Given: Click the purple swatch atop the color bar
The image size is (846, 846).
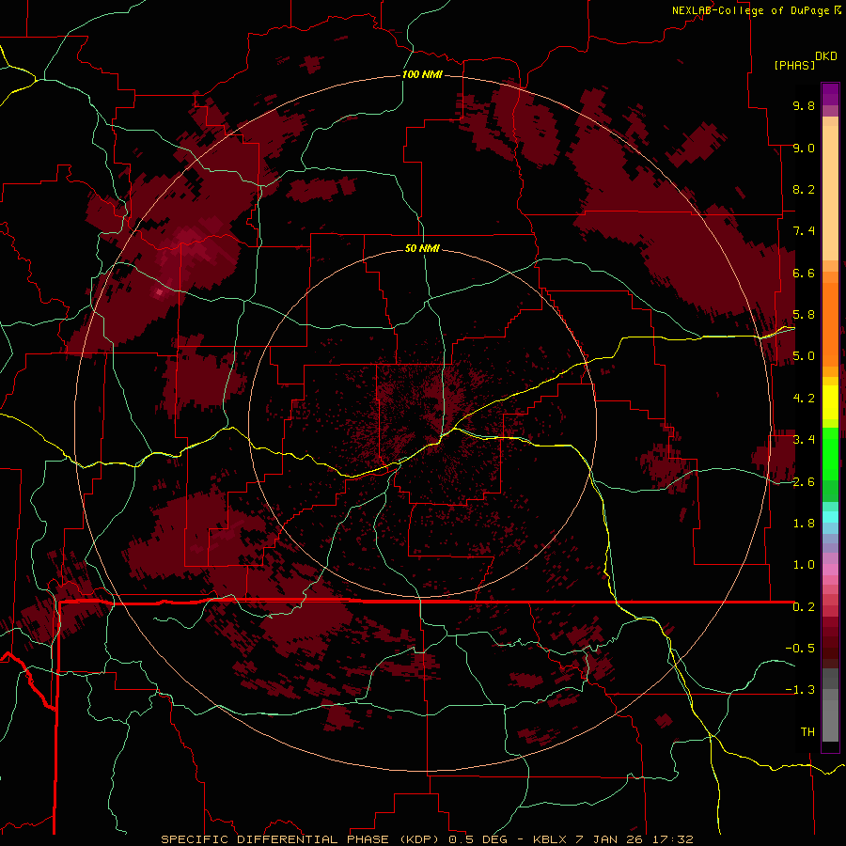Looking at the screenshot, I should [x=830, y=94].
